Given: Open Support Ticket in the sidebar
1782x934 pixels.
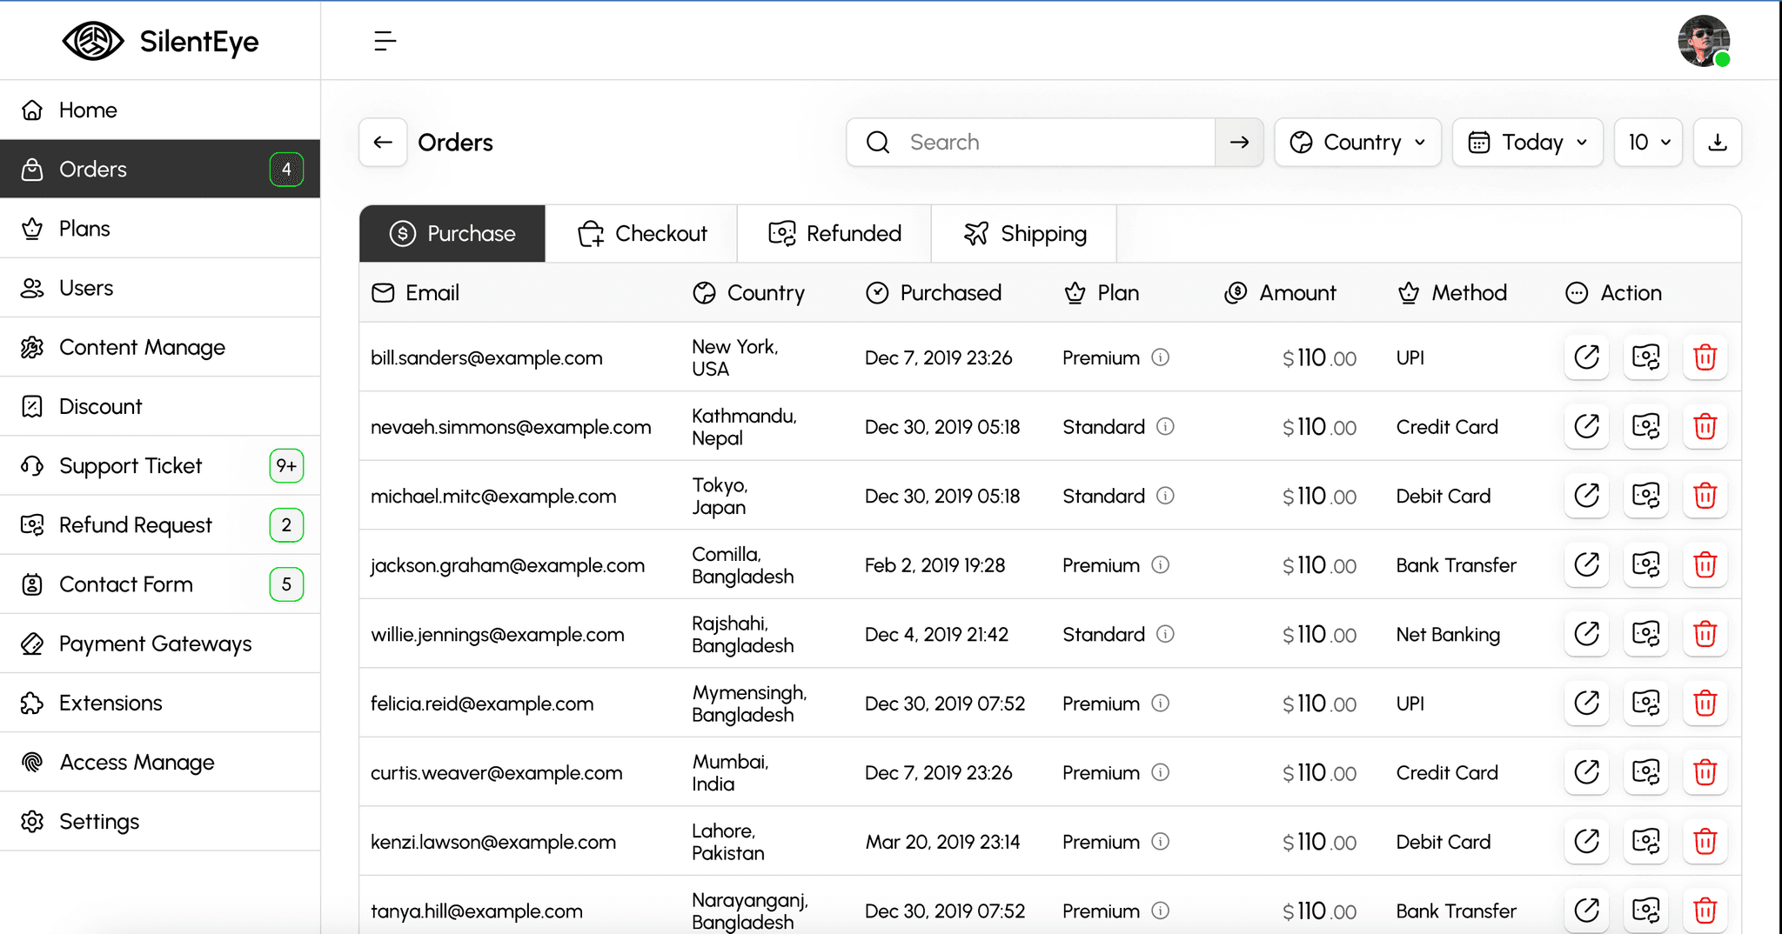Looking at the screenshot, I should click(160, 465).
